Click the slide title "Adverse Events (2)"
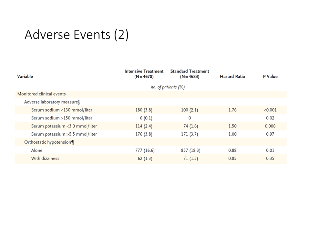Viewport: 310px width, 233px height. click(77, 35)
